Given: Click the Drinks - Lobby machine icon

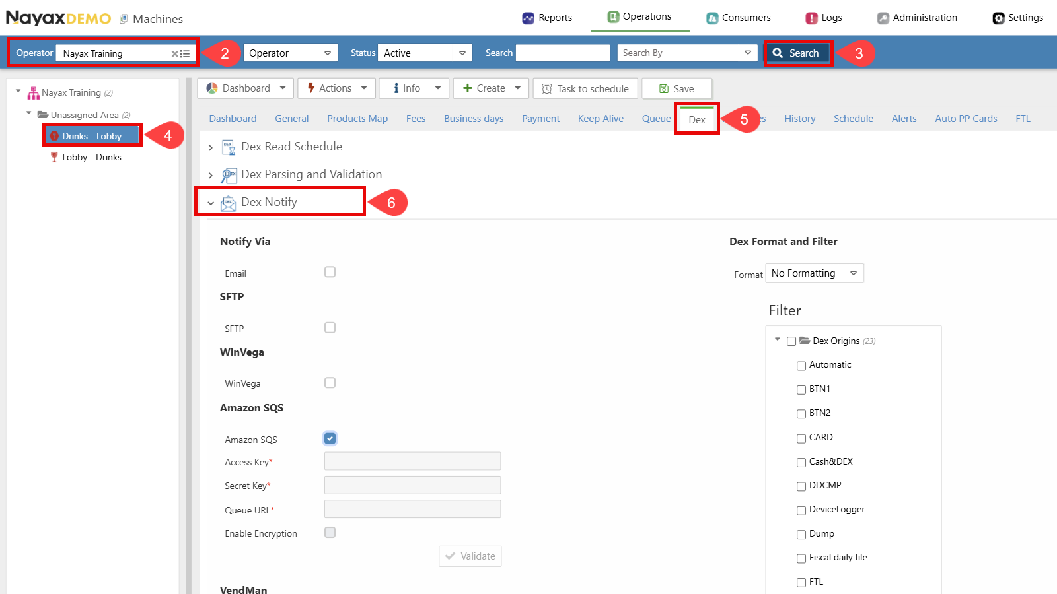Looking at the screenshot, I should [x=55, y=136].
